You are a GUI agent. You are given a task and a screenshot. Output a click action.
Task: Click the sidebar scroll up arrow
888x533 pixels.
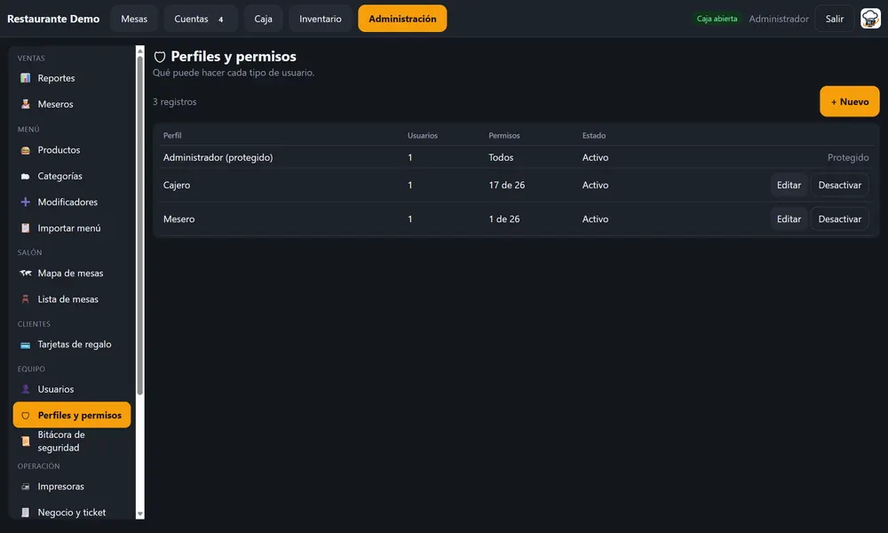[x=140, y=51]
